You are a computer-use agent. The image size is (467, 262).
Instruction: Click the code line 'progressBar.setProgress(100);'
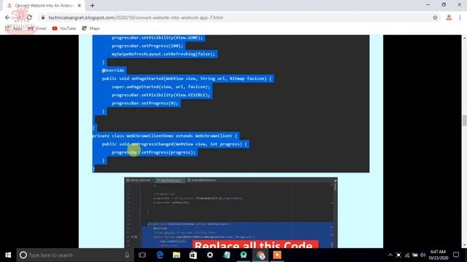147,46
